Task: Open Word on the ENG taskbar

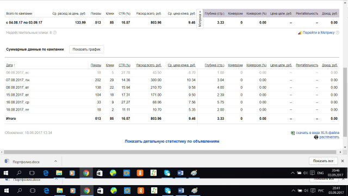Action: pos(181,173)
